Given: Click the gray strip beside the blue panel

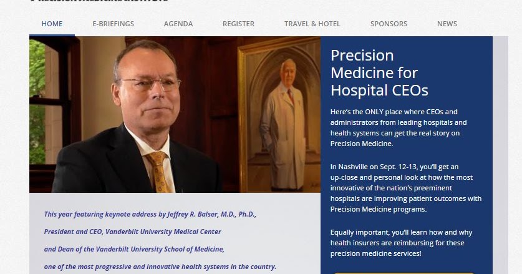Looking at the screenshot, I should 500,155.
